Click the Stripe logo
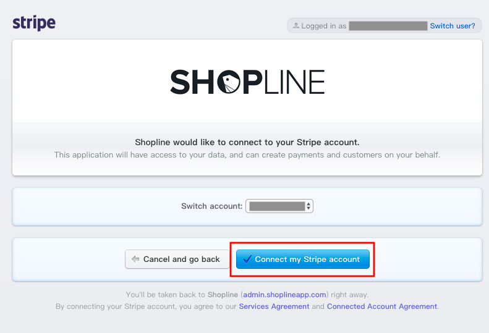This screenshot has width=489, height=333. [34, 23]
